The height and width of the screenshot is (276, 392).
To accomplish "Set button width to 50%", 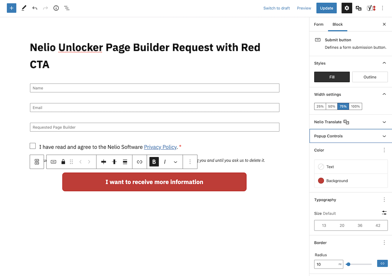I will point(332,106).
